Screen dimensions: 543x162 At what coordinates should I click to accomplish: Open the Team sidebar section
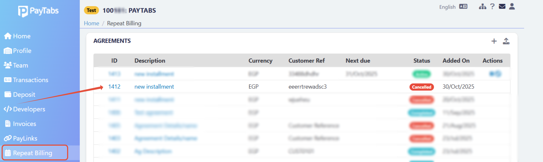click(x=16, y=65)
